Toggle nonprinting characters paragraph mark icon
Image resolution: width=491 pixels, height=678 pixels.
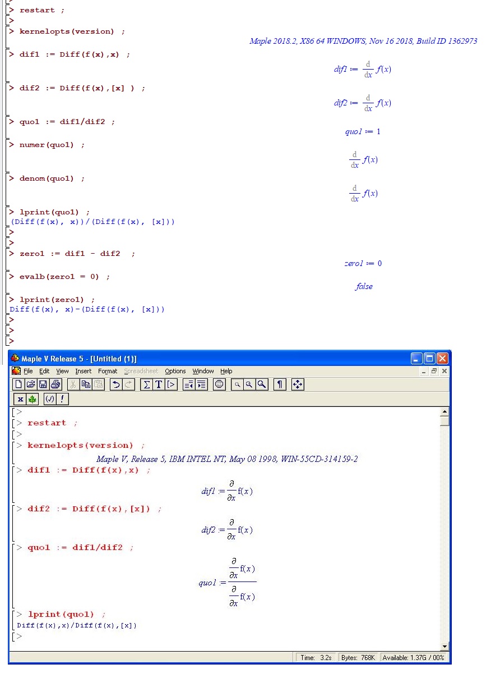[280, 384]
